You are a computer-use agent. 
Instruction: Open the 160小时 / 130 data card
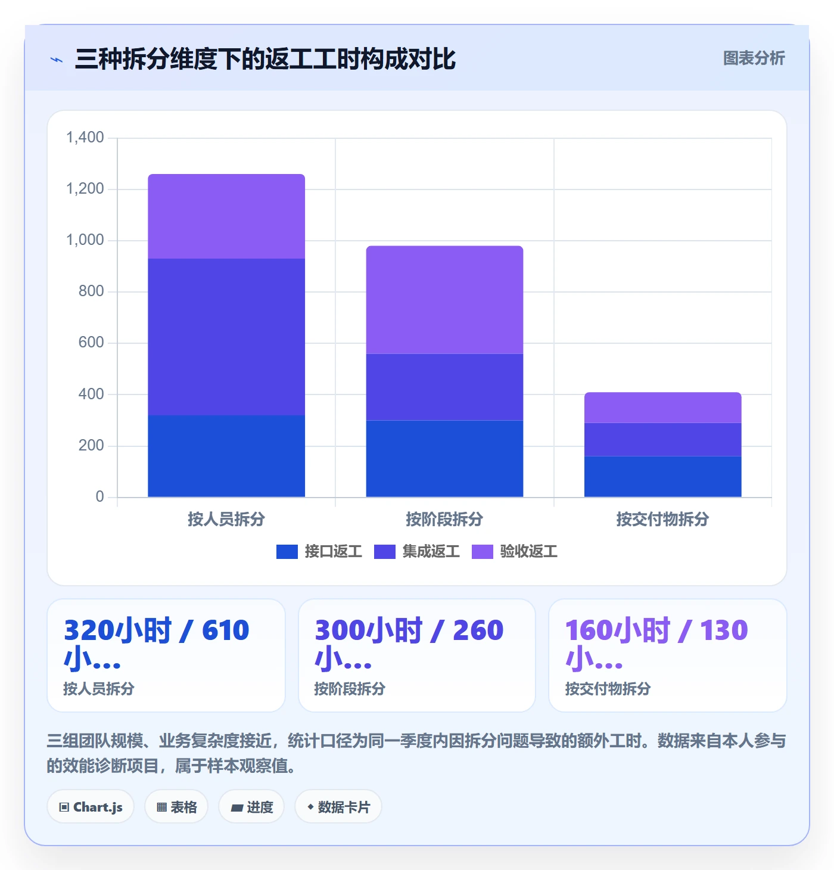668,655
